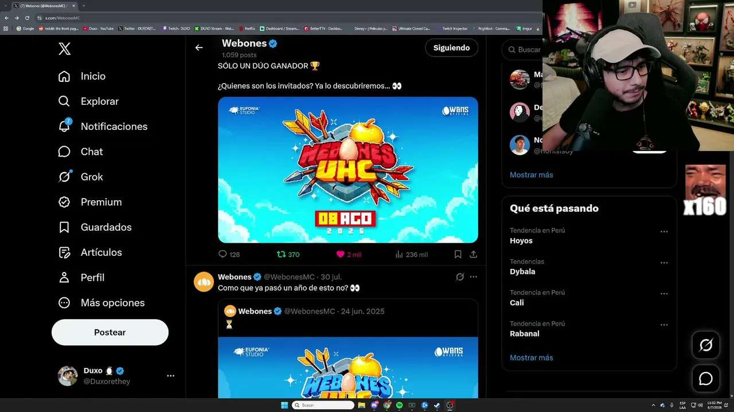The height and width of the screenshot is (412, 734).
Task: Open Chat in the sidebar
Action: 81,152
